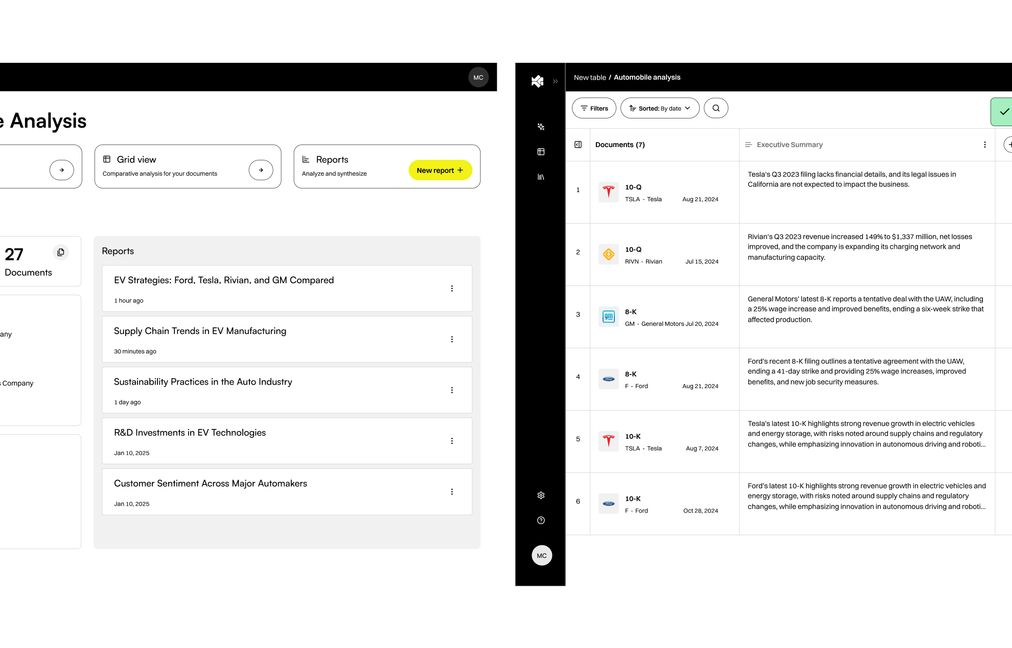Viewport: 1012px width, 648px height.
Task: Collapse the Documents column with sidebar toggle
Action: pos(578,145)
